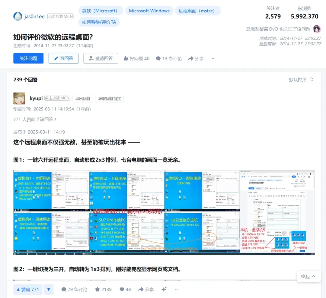Click the 好问题 40 thumbs-up
Viewport: 326px width, 298px height.
point(136,59)
